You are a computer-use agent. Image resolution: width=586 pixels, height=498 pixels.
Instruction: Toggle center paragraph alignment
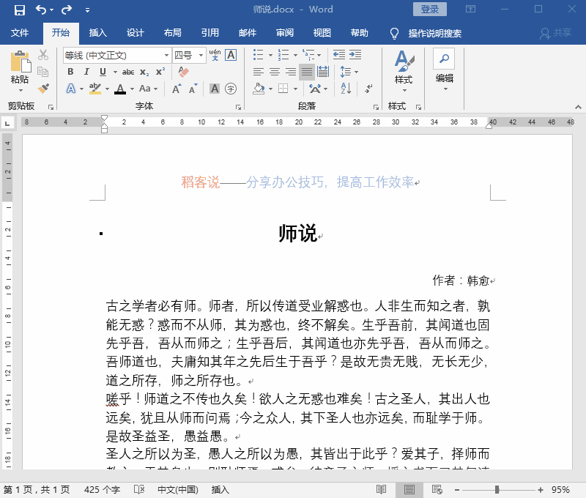pyautogui.click(x=275, y=71)
